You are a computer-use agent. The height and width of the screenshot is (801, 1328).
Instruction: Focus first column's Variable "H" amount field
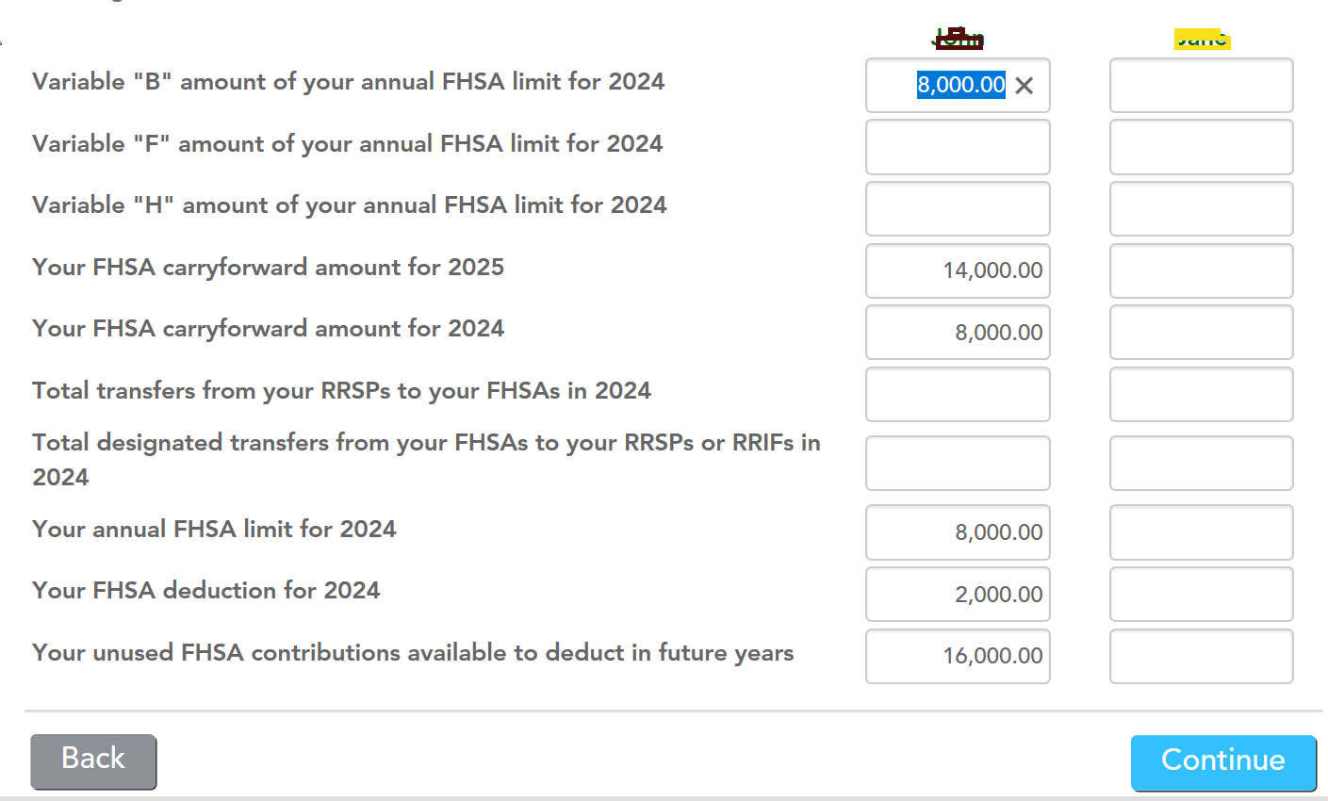(958, 209)
